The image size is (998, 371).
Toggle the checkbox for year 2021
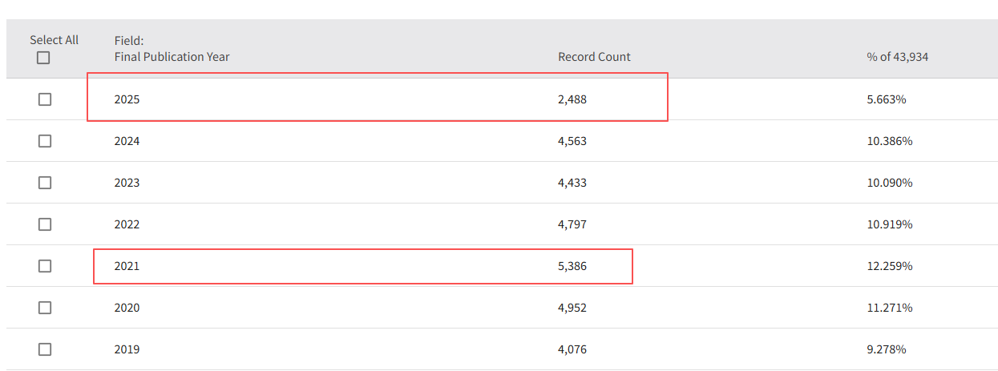point(45,266)
